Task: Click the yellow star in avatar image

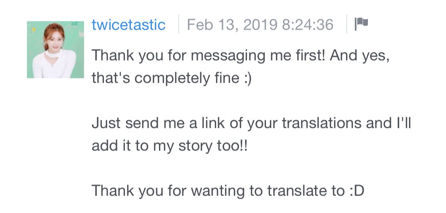Action: (x=34, y=29)
